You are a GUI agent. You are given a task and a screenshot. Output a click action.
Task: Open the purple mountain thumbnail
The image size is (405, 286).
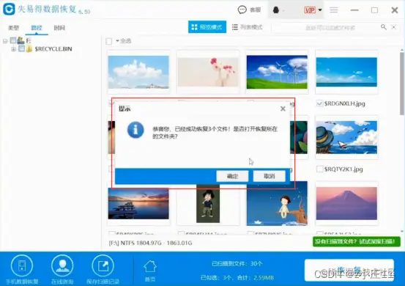[346, 204]
